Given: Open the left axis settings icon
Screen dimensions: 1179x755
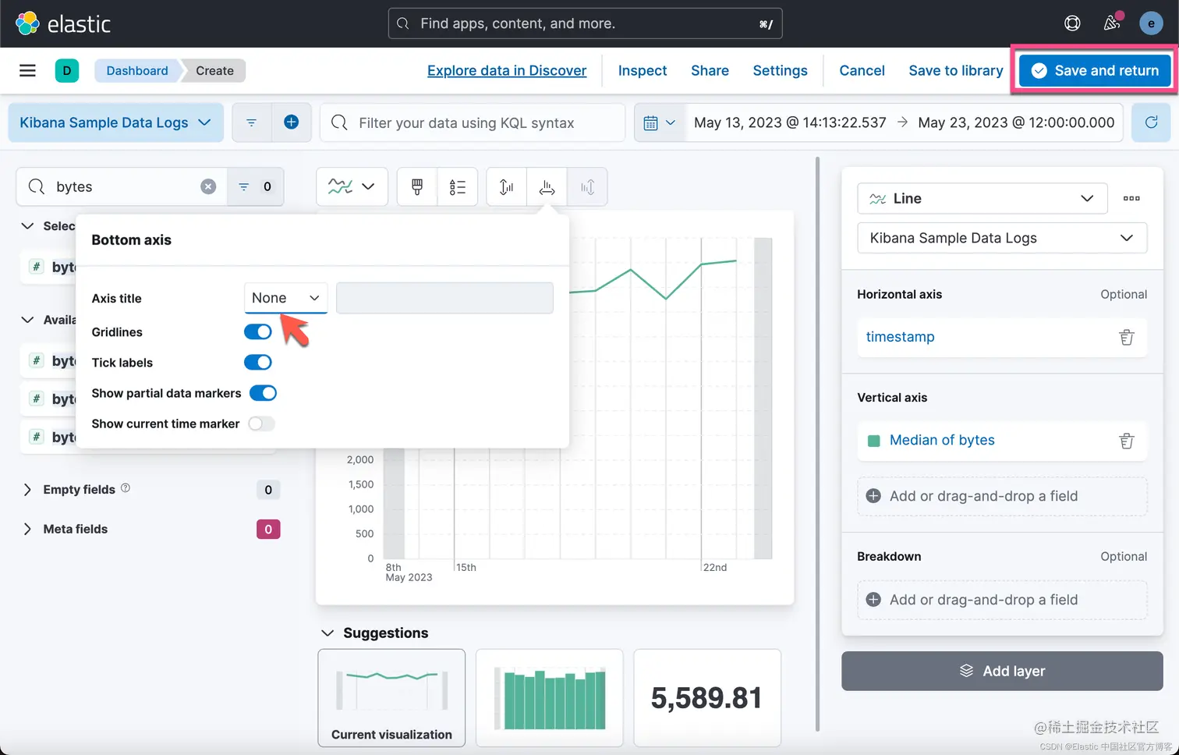Looking at the screenshot, I should click(x=507, y=187).
